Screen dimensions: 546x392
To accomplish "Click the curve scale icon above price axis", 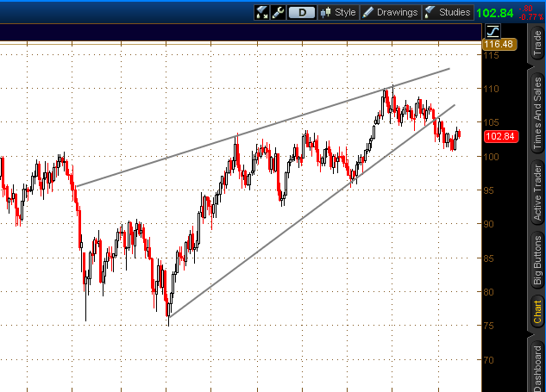I will click(493, 31).
